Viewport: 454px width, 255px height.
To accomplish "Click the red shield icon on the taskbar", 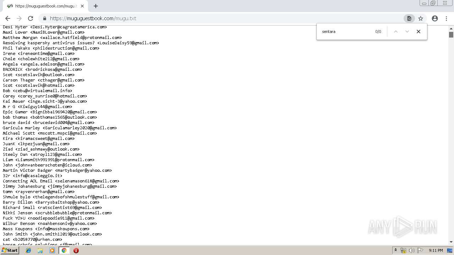I will pos(76,250).
